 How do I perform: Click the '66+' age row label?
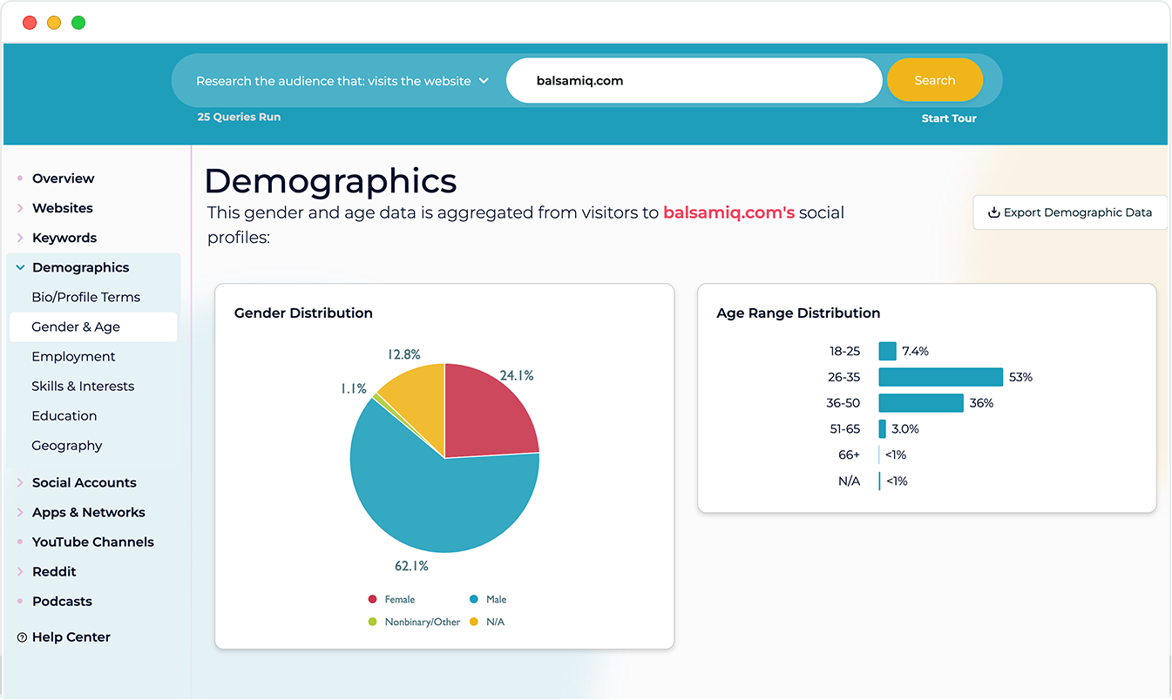click(848, 454)
